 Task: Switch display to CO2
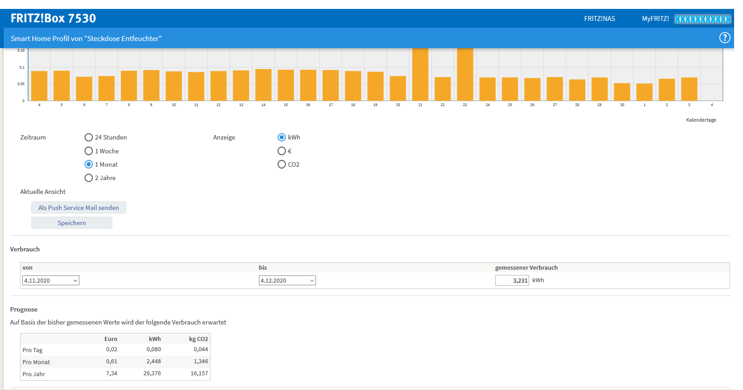click(x=282, y=164)
